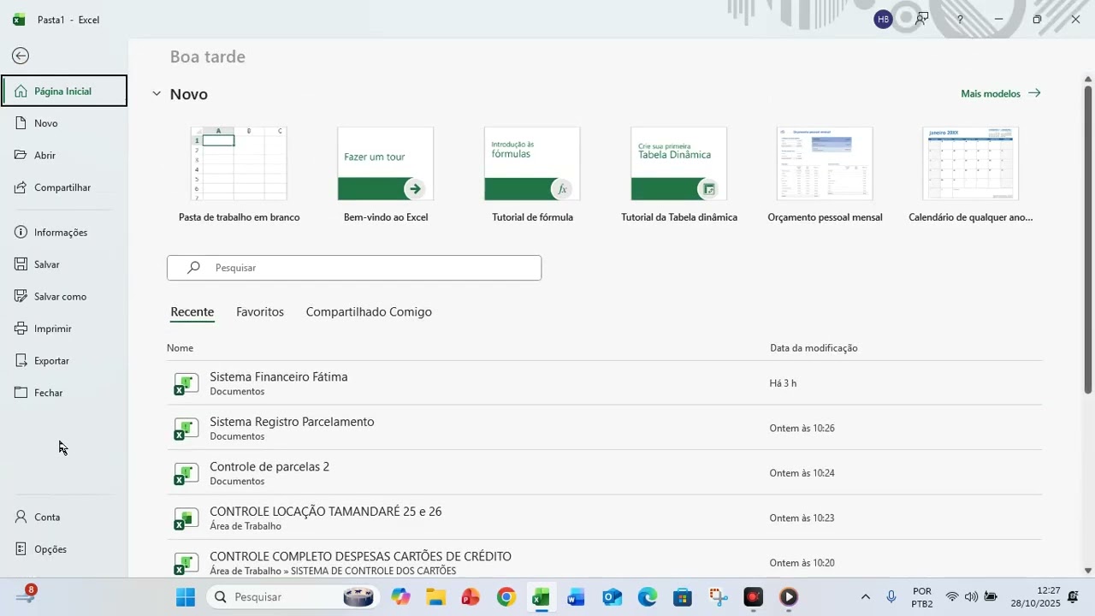Open Conta settings

point(64,517)
